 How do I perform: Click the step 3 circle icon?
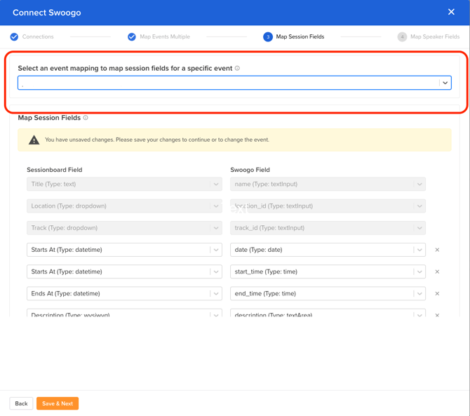(268, 37)
